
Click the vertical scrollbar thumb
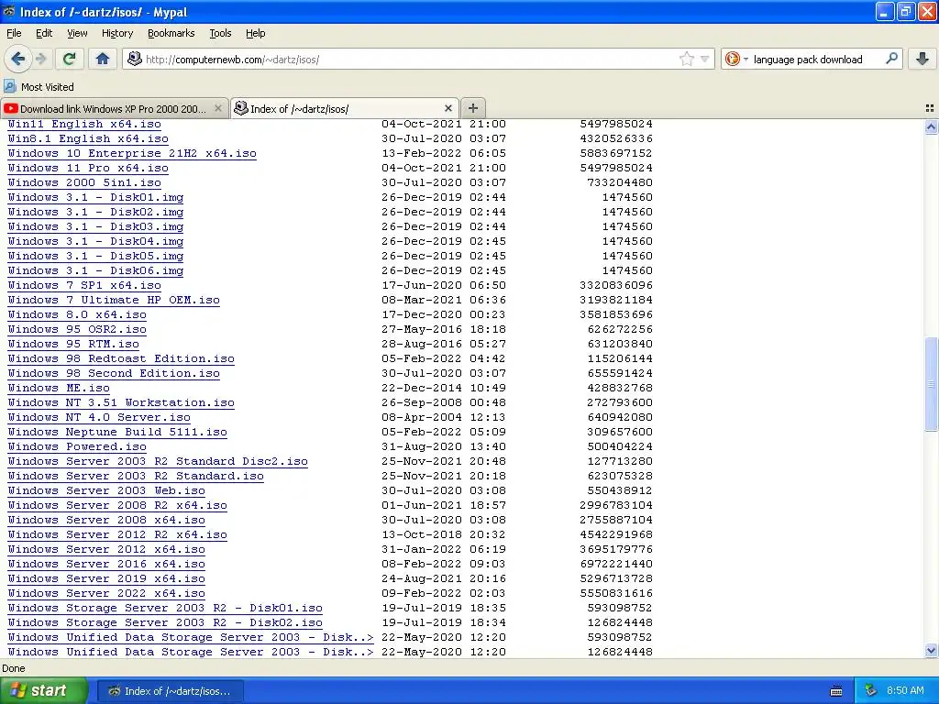click(931, 384)
